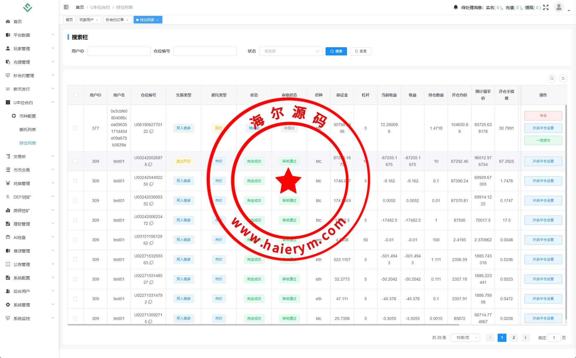Open the 10条/页 page size dropdown
This screenshot has width=576, height=358.
point(465,338)
